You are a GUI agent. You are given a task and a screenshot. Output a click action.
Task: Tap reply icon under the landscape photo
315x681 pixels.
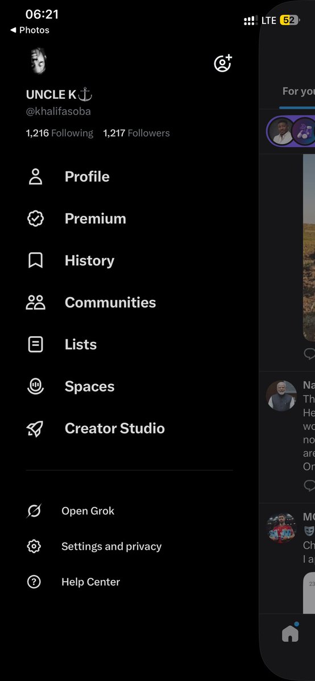point(309,353)
